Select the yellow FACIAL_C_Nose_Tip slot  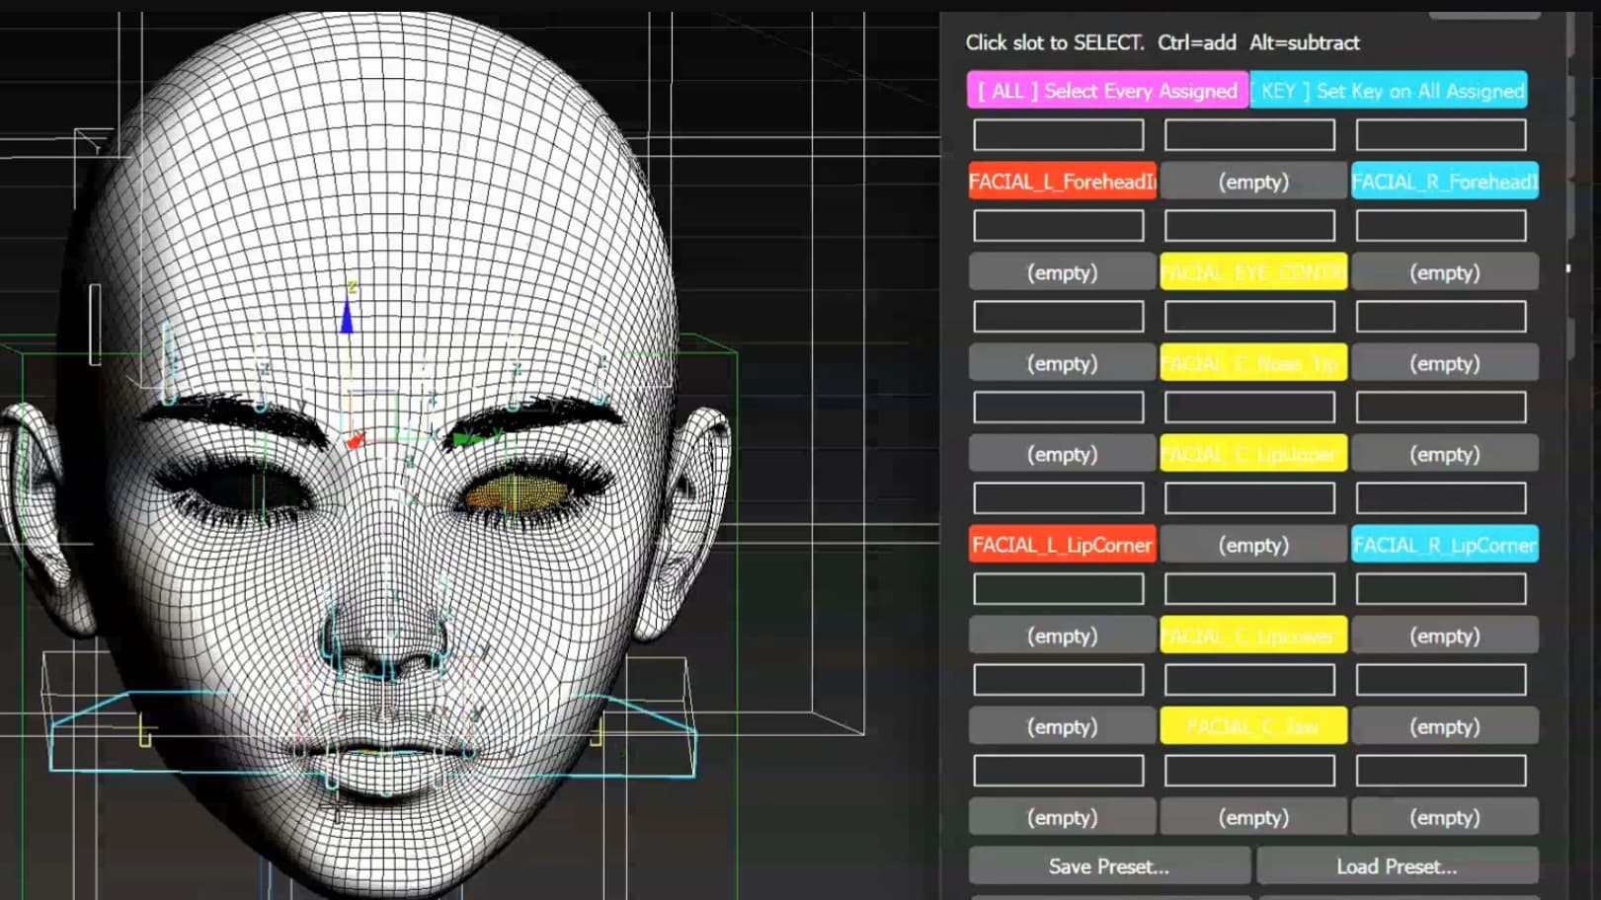pos(1252,363)
